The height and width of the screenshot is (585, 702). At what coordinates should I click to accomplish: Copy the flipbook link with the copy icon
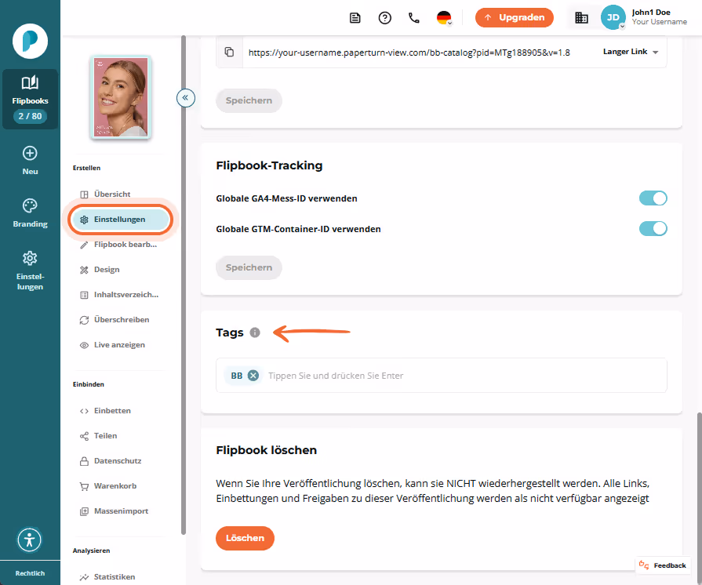229,52
